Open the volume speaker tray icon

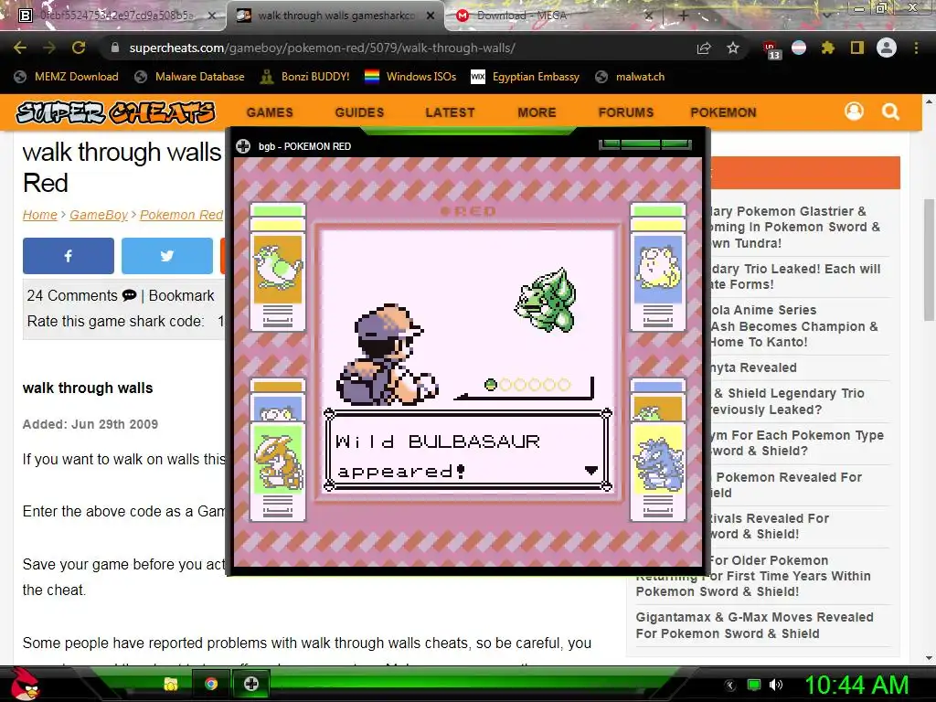(x=776, y=685)
